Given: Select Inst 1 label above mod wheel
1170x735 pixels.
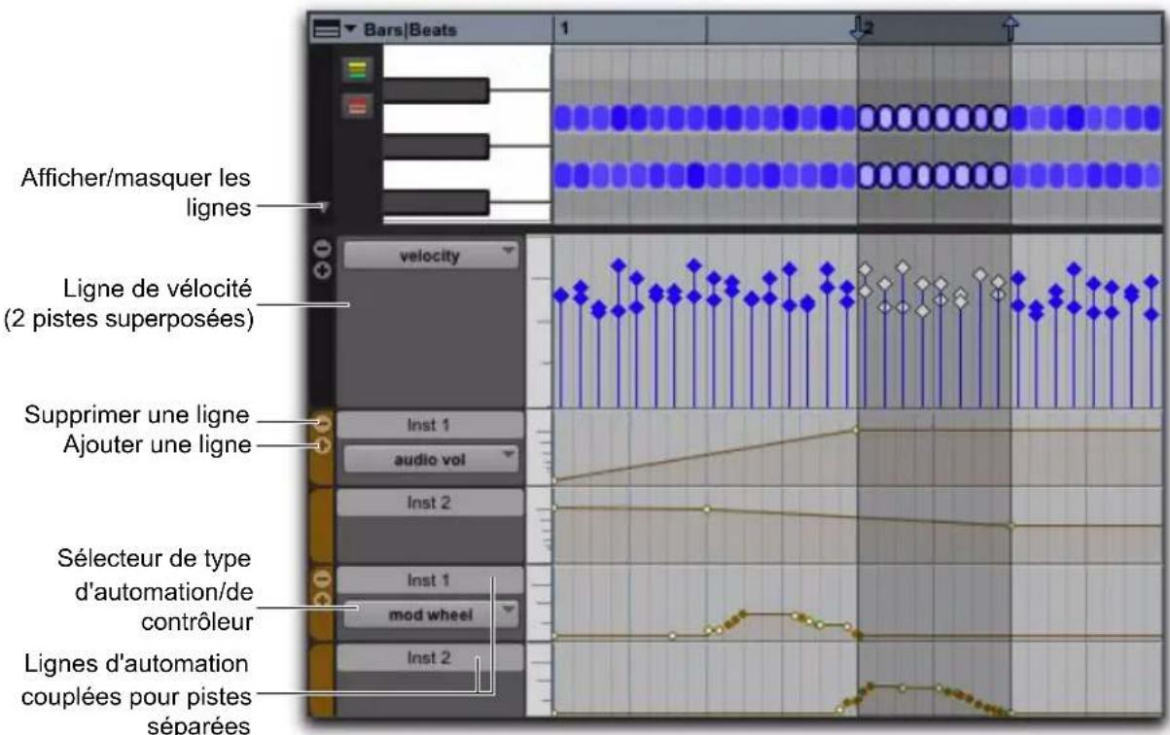Looking at the screenshot, I should [x=431, y=580].
